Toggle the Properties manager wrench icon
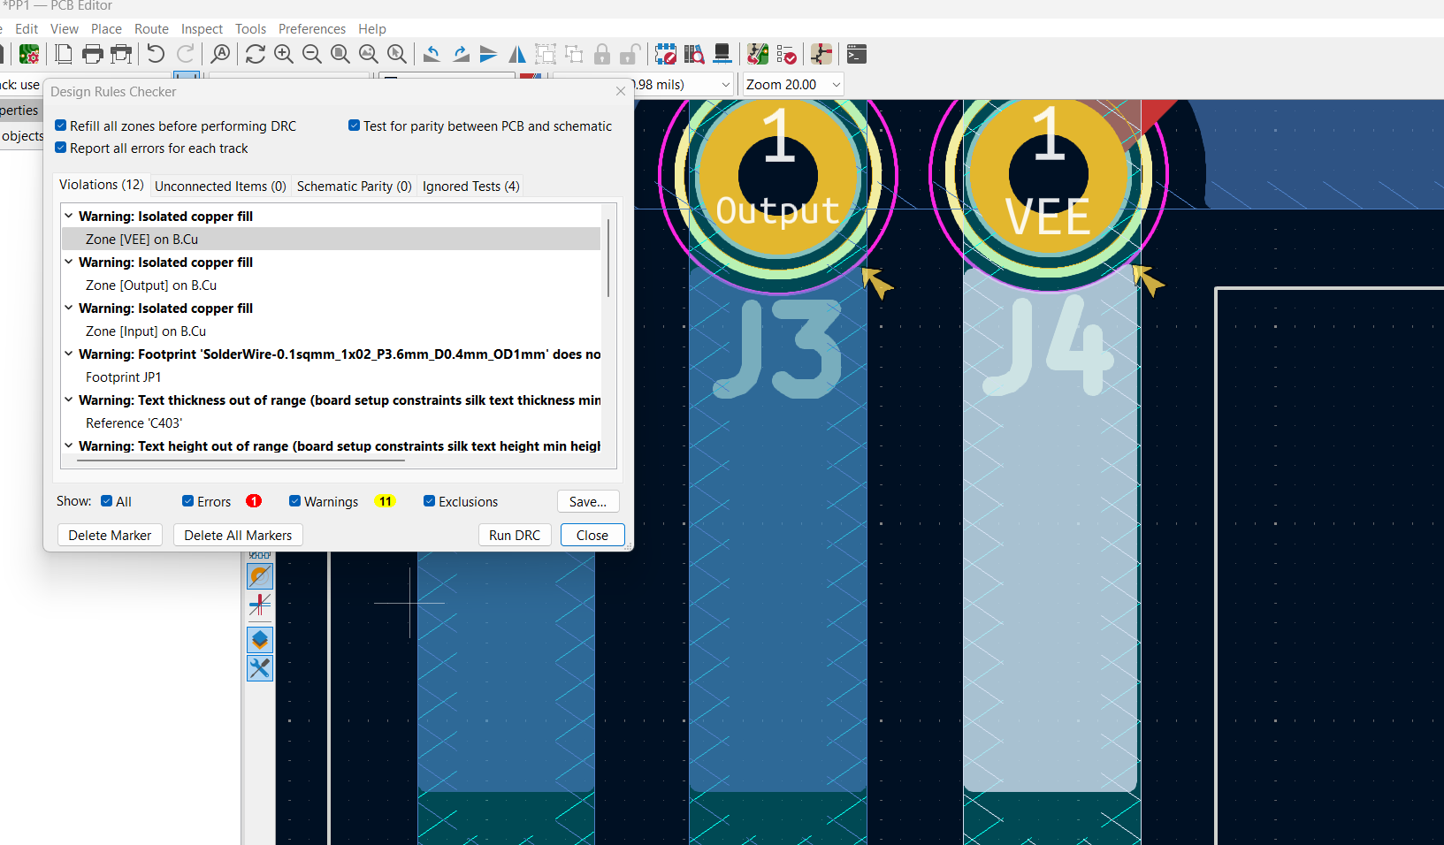The width and height of the screenshot is (1444, 845). 260,668
